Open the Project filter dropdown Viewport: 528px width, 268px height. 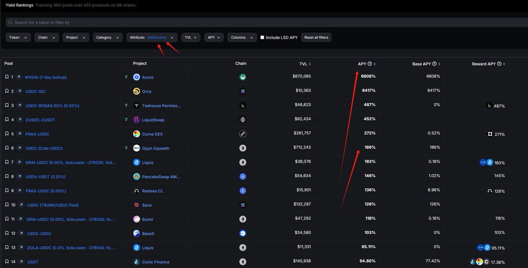(x=76, y=37)
